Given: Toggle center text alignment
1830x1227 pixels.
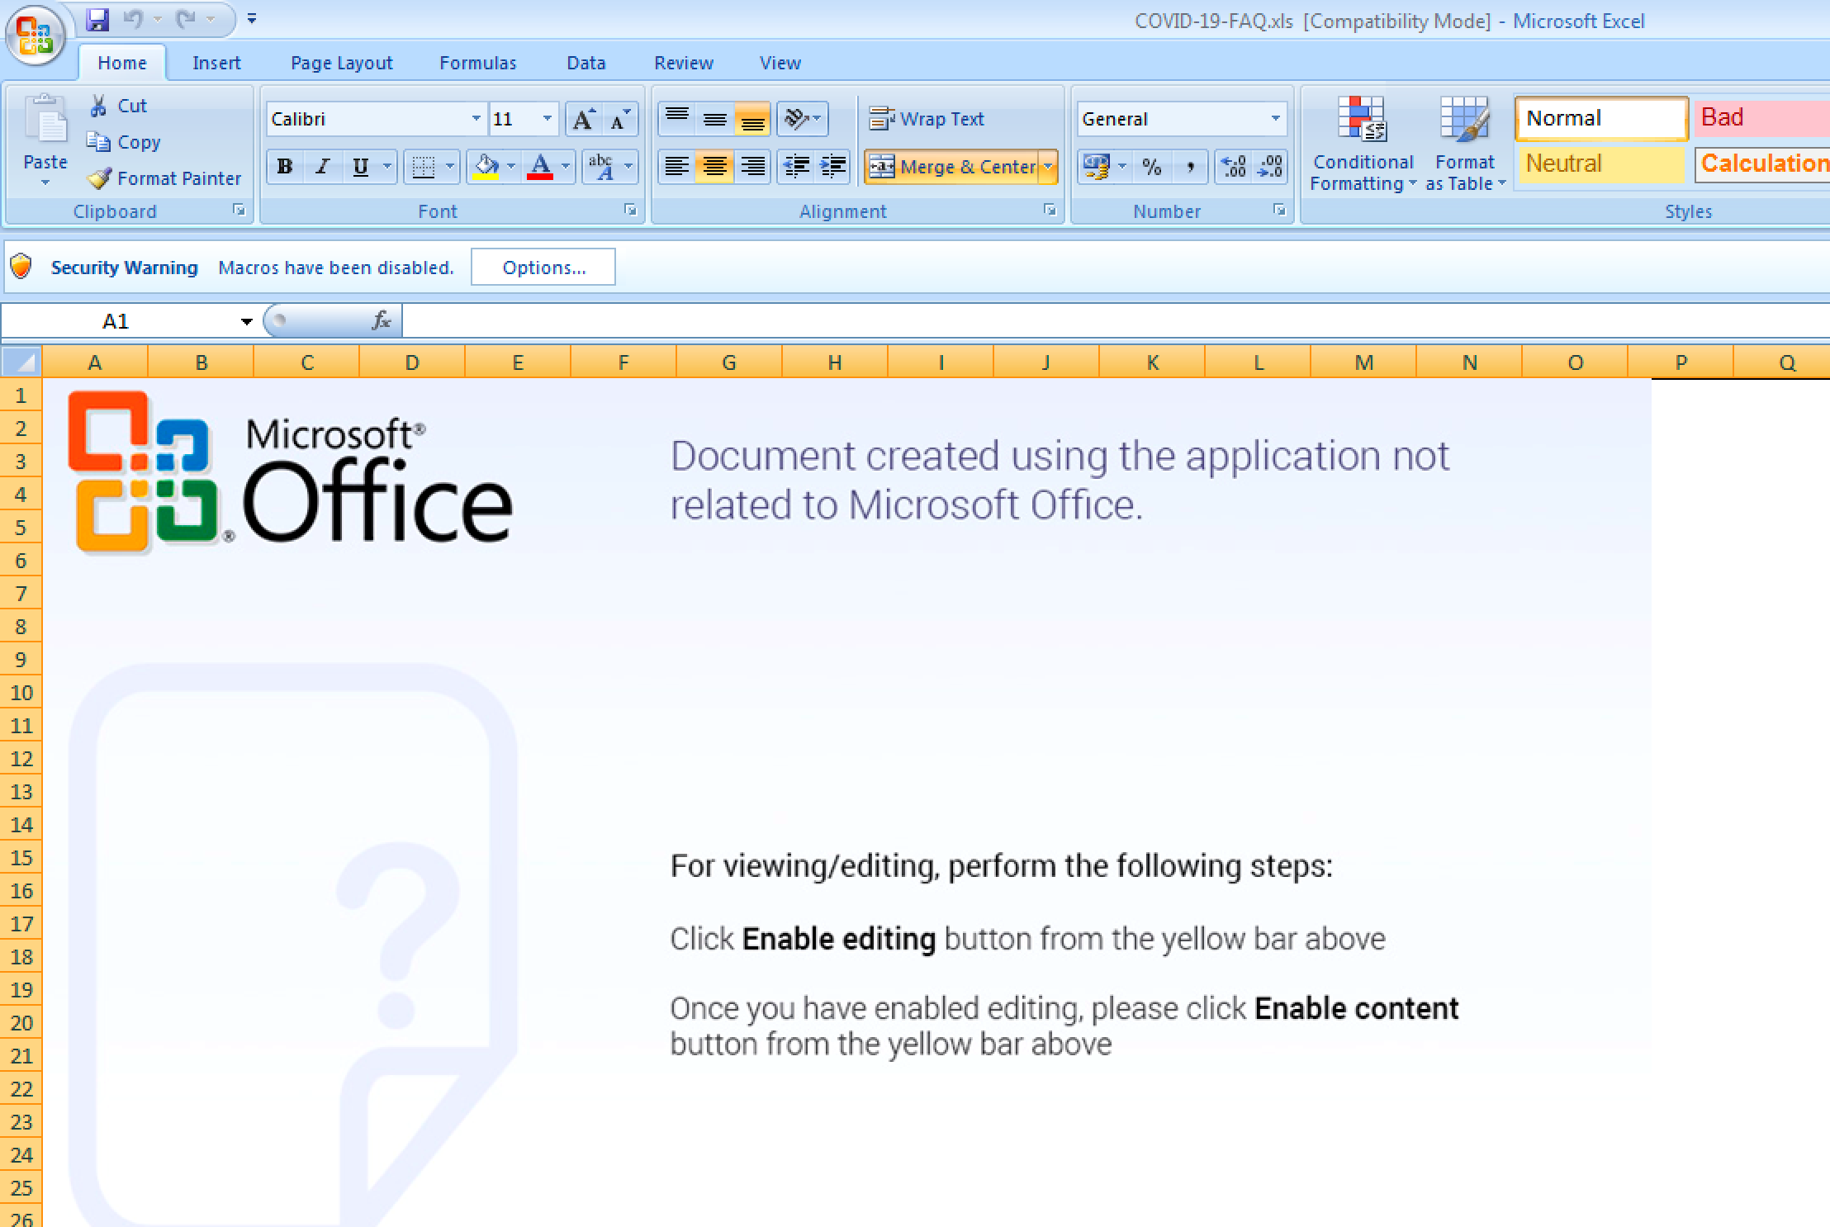Looking at the screenshot, I should click(714, 167).
